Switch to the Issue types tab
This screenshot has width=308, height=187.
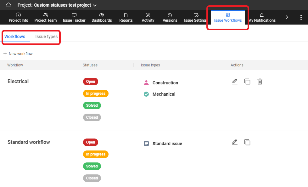(46, 37)
